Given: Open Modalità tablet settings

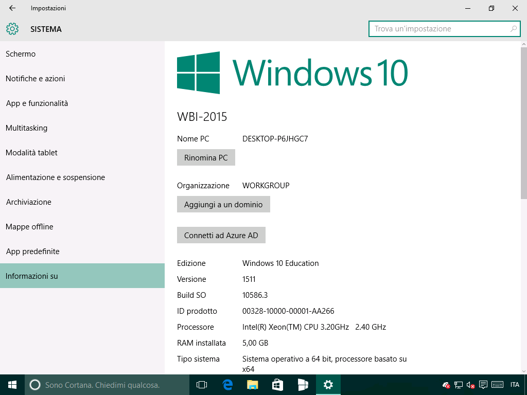Looking at the screenshot, I should [x=82, y=152].
